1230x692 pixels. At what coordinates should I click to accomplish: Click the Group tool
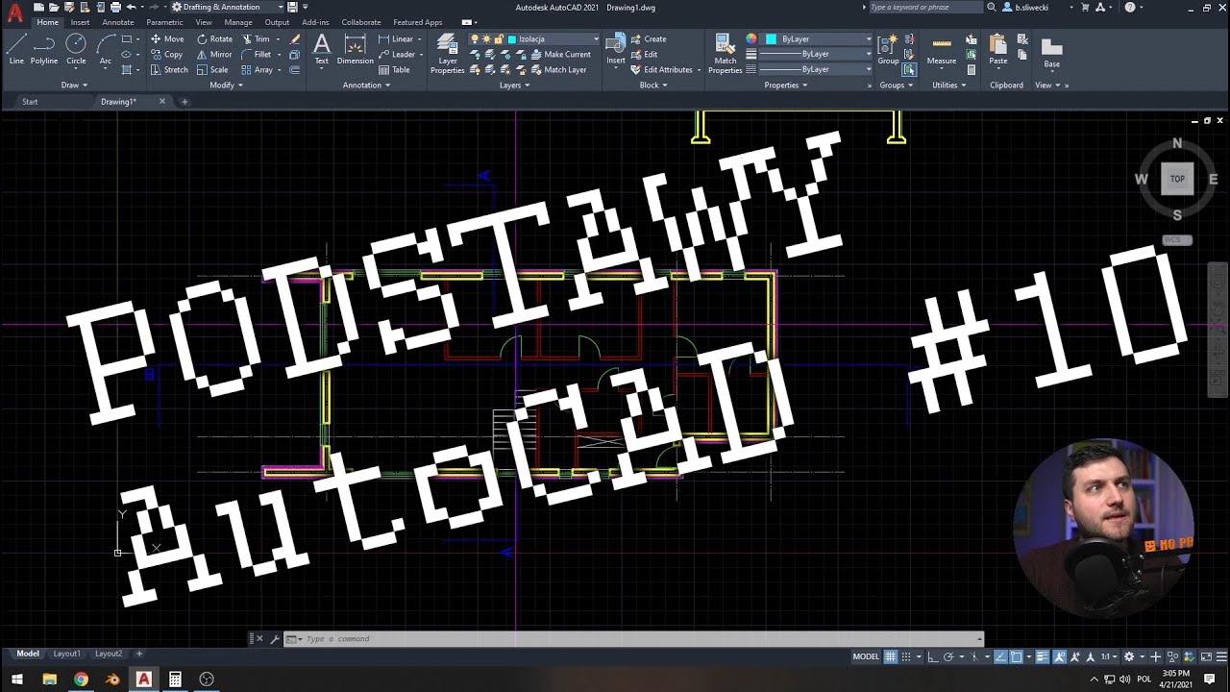coord(888,49)
